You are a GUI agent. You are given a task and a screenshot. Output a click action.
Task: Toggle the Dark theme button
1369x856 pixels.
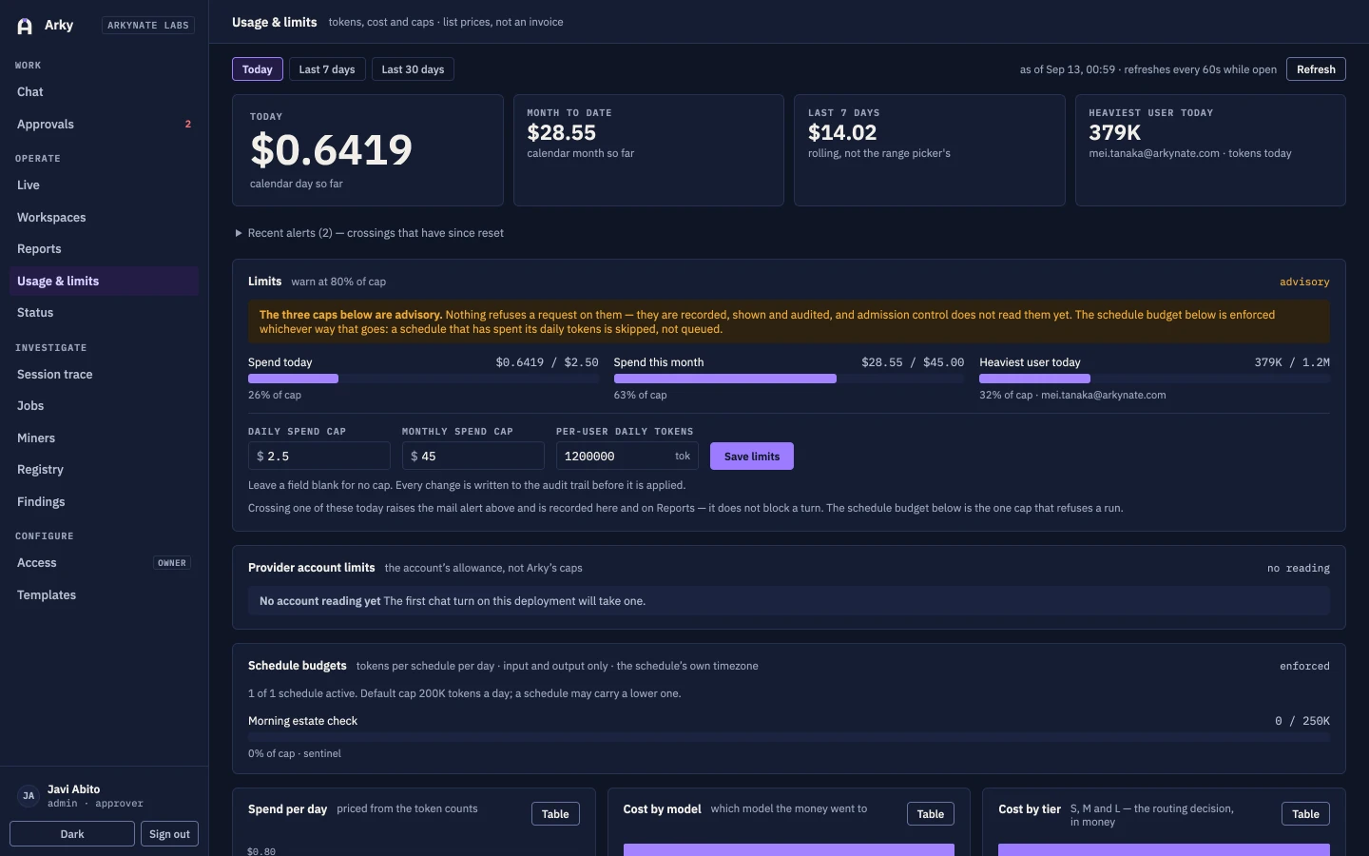coord(72,834)
